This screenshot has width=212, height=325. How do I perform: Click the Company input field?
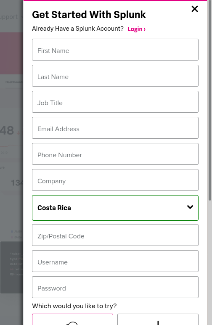[115, 180]
